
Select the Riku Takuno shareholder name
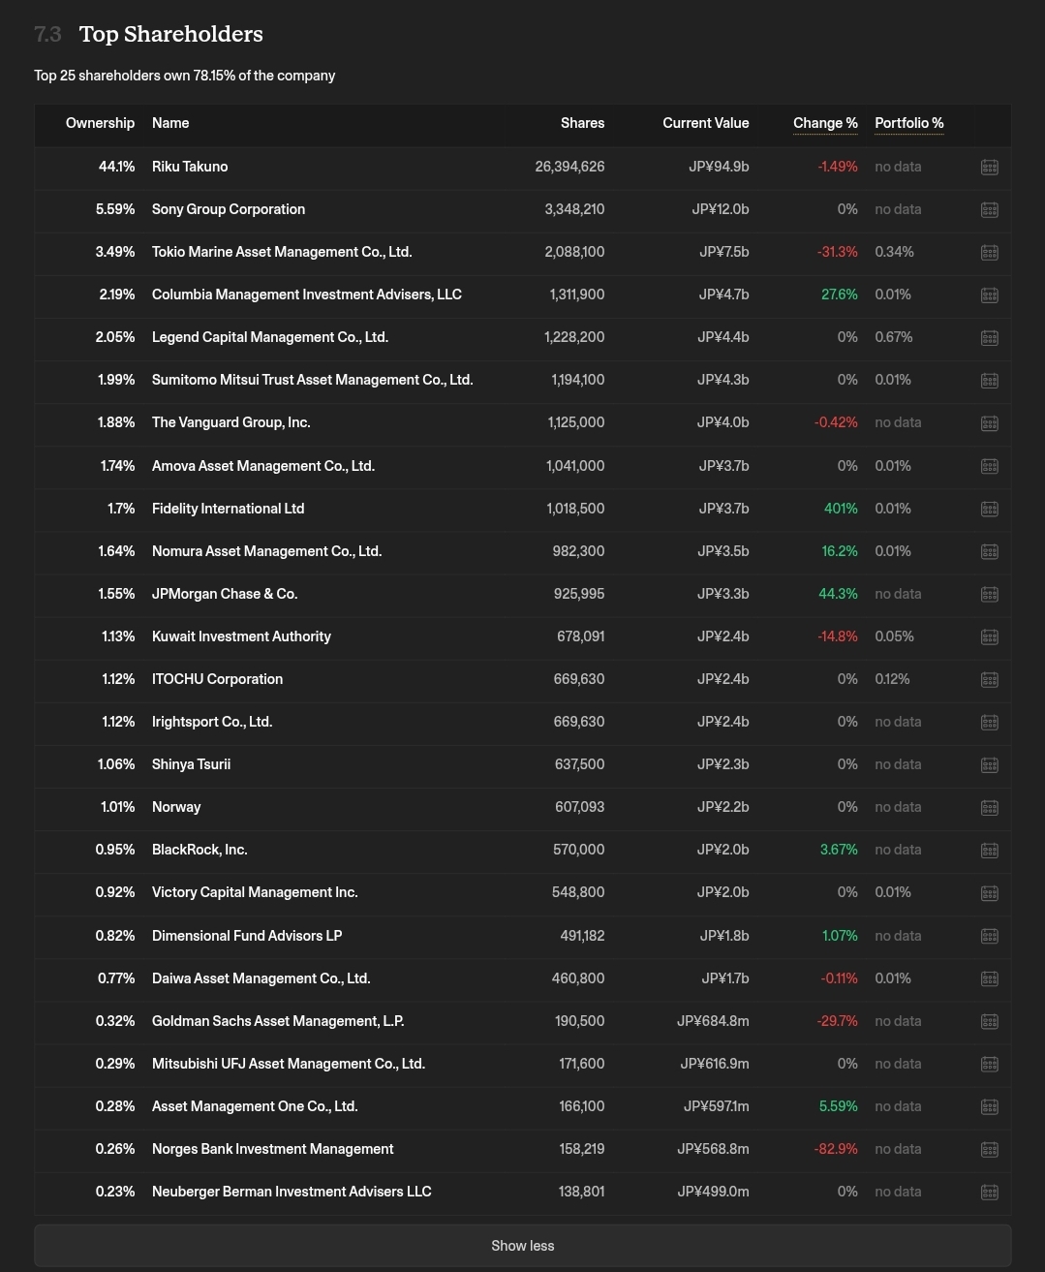[190, 167]
